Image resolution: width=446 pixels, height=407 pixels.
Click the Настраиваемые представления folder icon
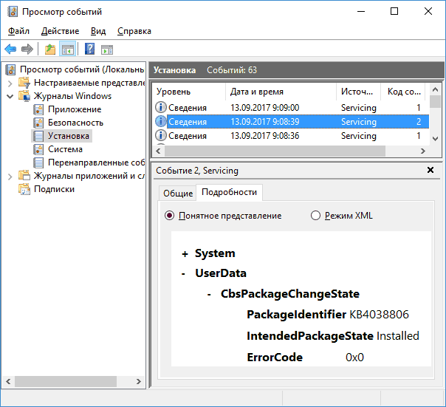tap(24, 83)
